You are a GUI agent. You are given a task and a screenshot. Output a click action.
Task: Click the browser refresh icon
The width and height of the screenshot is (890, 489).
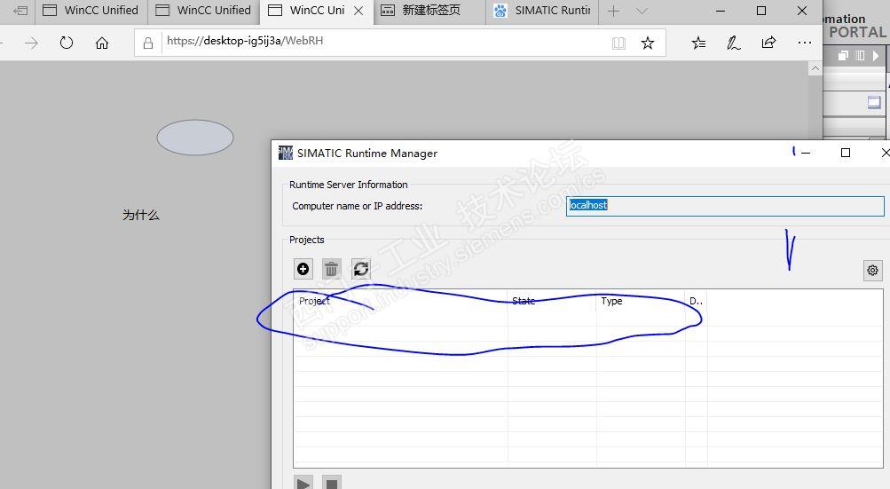(x=67, y=43)
